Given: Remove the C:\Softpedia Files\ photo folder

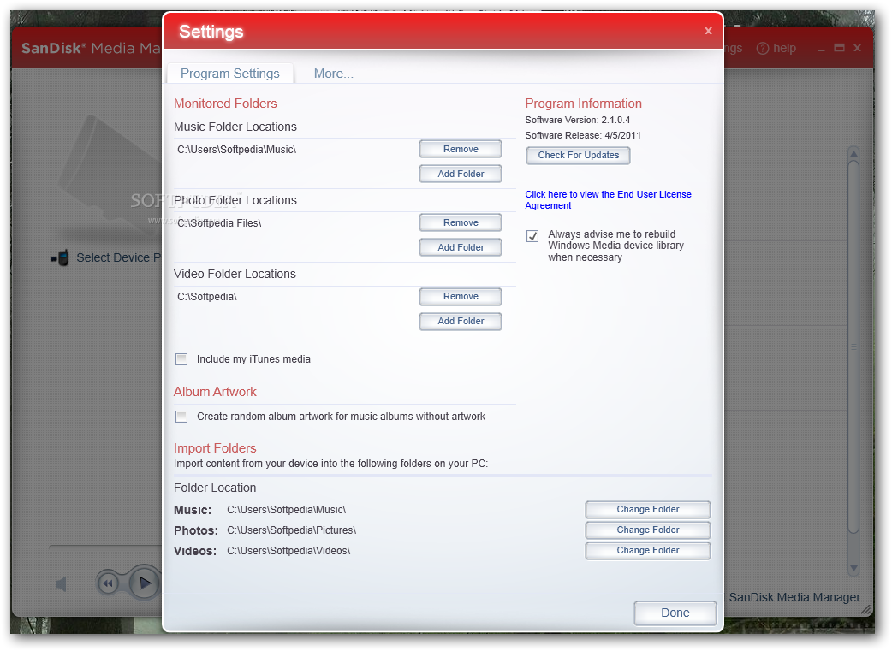Looking at the screenshot, I should click(461, 223).
